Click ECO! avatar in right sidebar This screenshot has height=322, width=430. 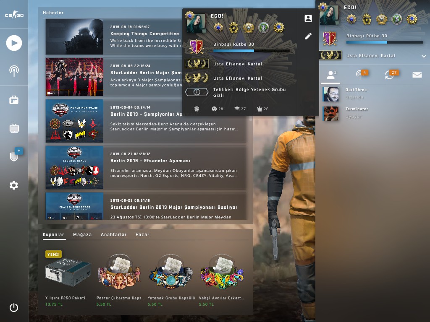[330, 15]
